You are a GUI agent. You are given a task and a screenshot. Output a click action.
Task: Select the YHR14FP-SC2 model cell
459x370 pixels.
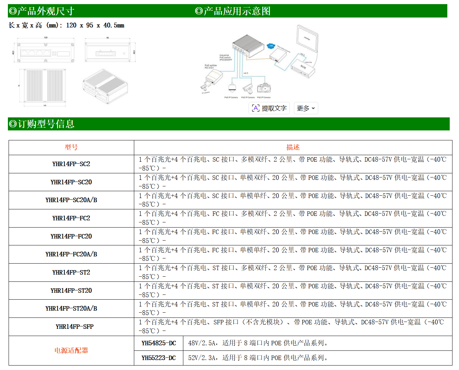tap(71, 164)
